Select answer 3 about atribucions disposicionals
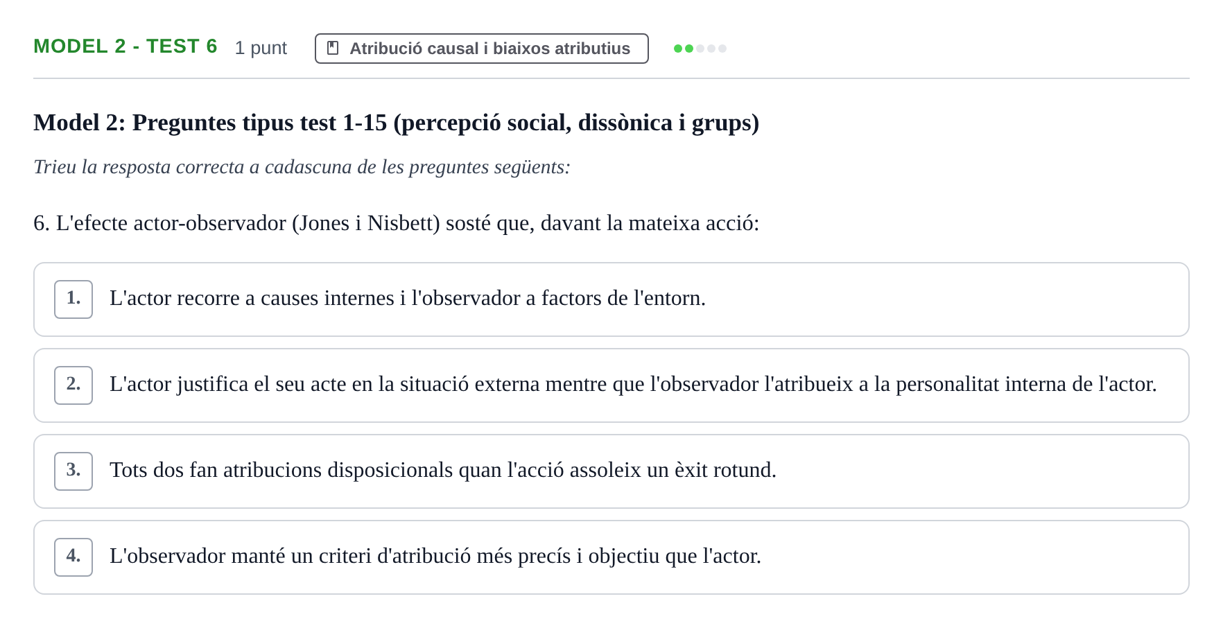 pyautogui.click(x=611, y=471)
